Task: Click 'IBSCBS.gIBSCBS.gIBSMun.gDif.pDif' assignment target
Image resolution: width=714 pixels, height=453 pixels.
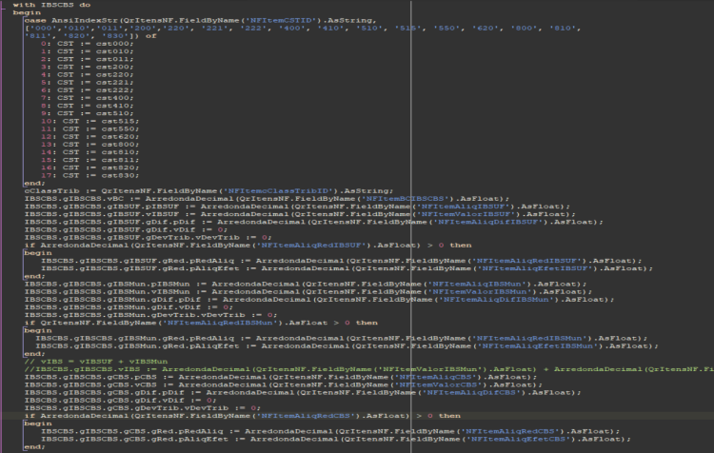Action: [x=112, y=299]
